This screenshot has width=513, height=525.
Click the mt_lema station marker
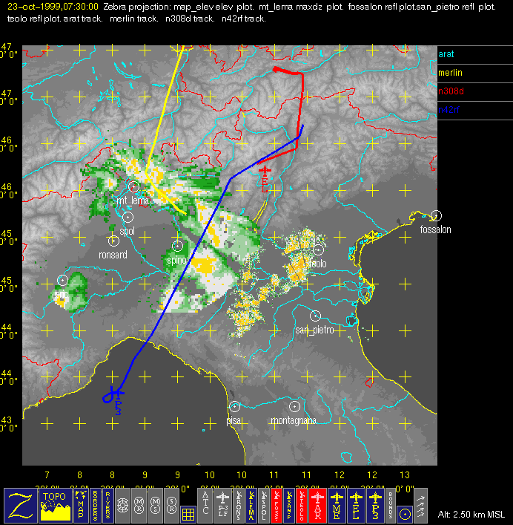click(x=133, y=186)
